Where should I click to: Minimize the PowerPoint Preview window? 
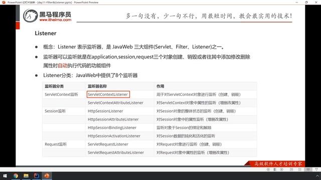pos(296,2)
